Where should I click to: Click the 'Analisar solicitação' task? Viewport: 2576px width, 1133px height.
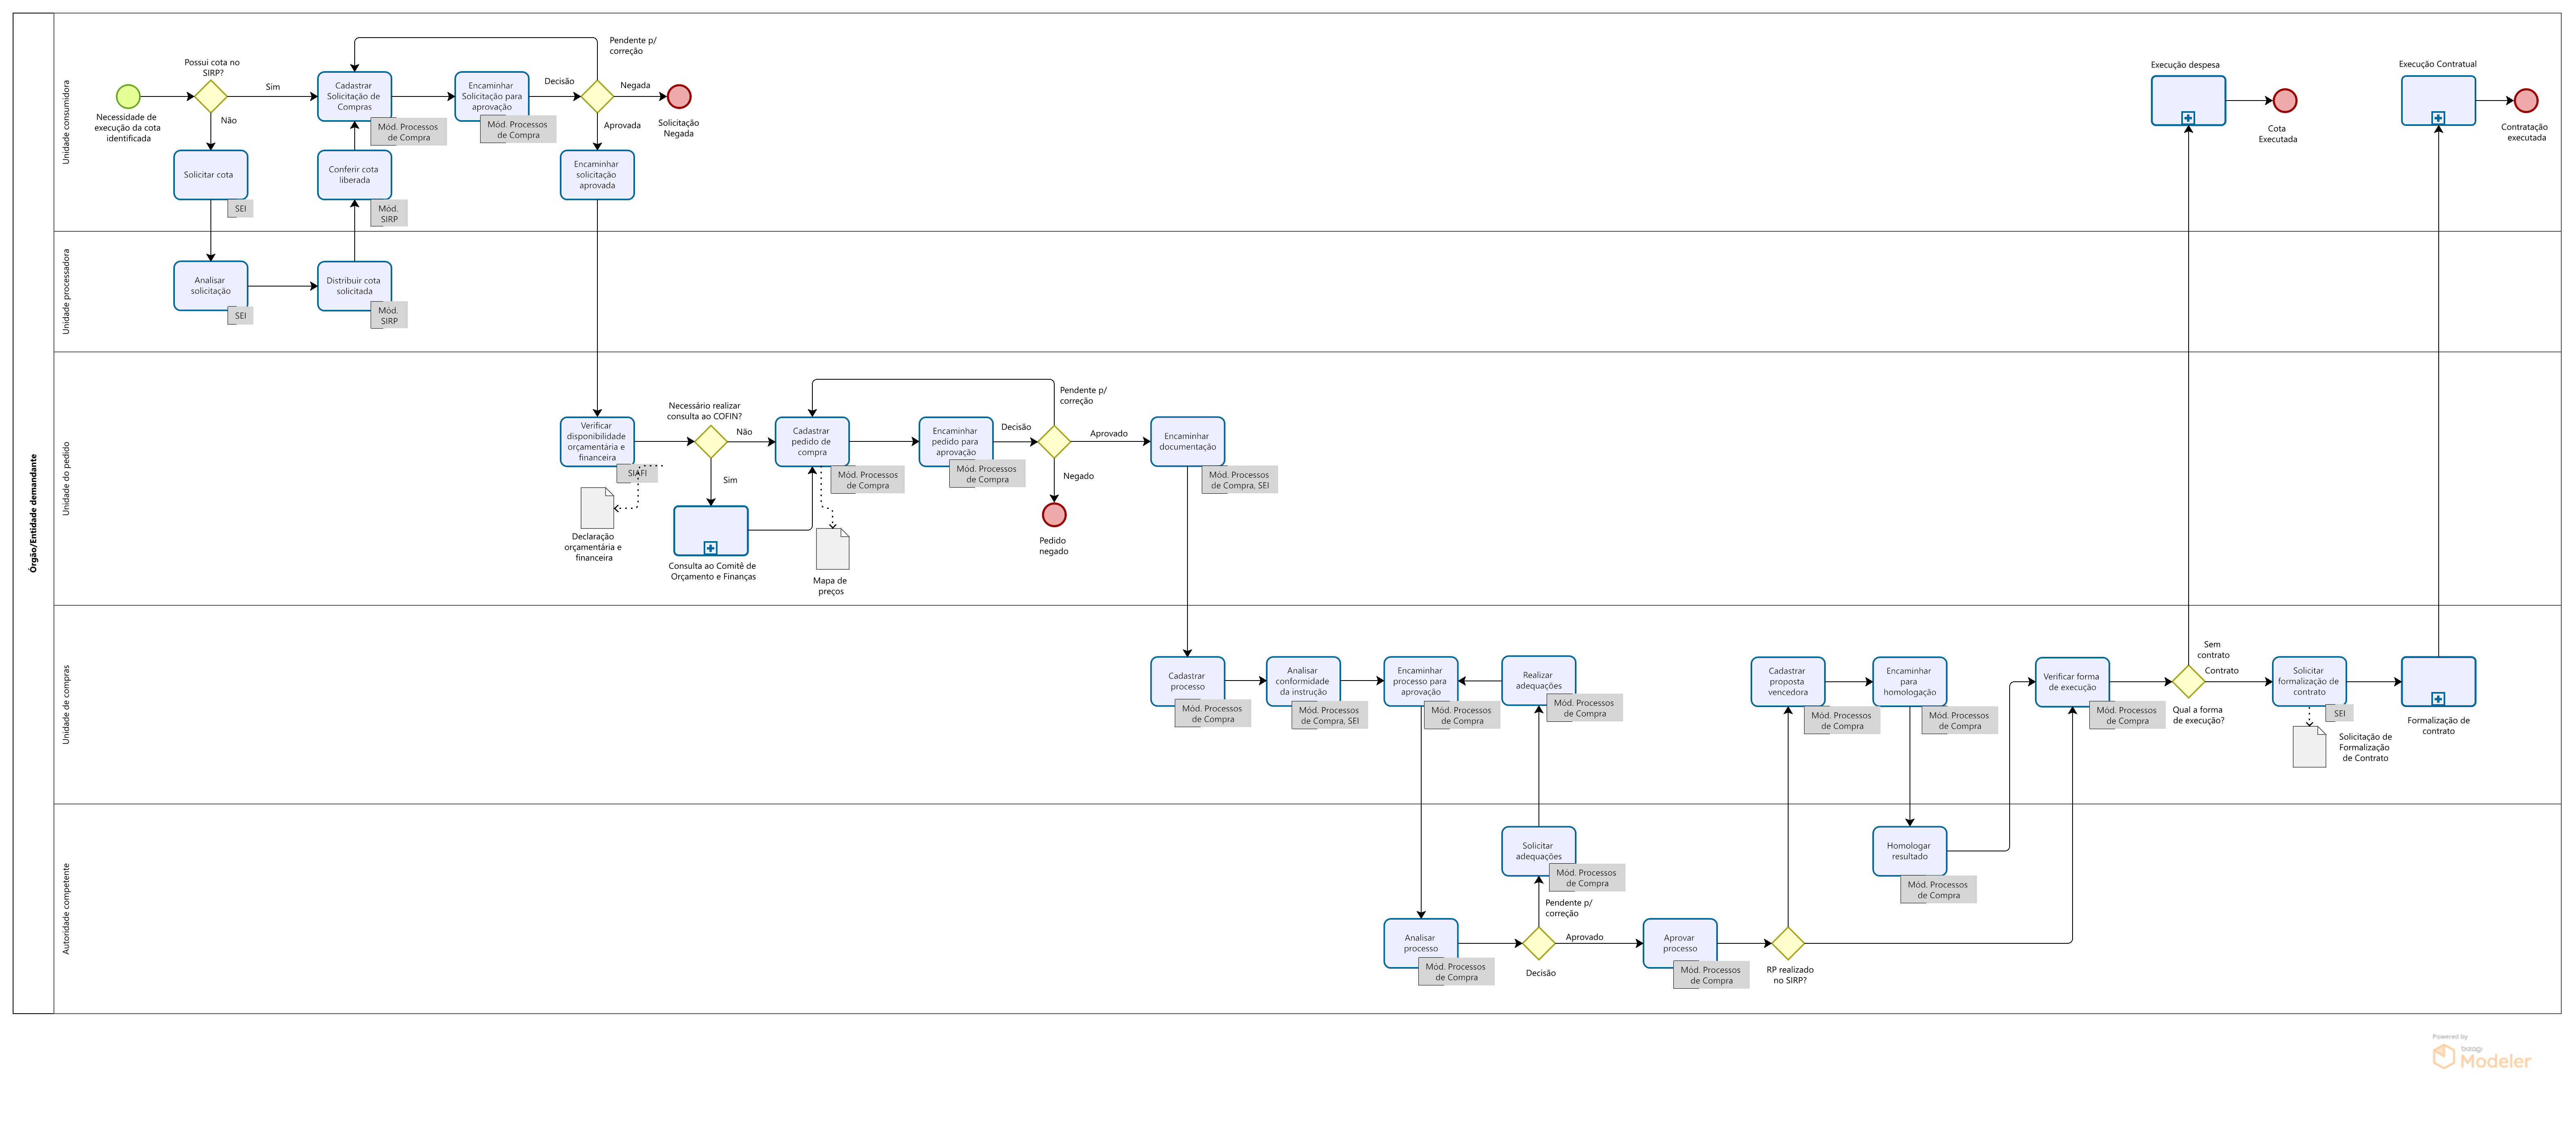(x=211, y=286)
